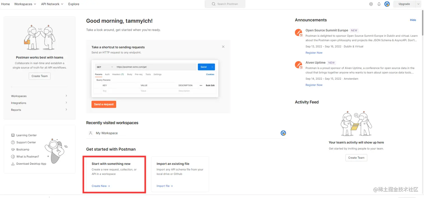
Task: Click the Open Source Summit Europe title
Action: [x=327, y=30]
